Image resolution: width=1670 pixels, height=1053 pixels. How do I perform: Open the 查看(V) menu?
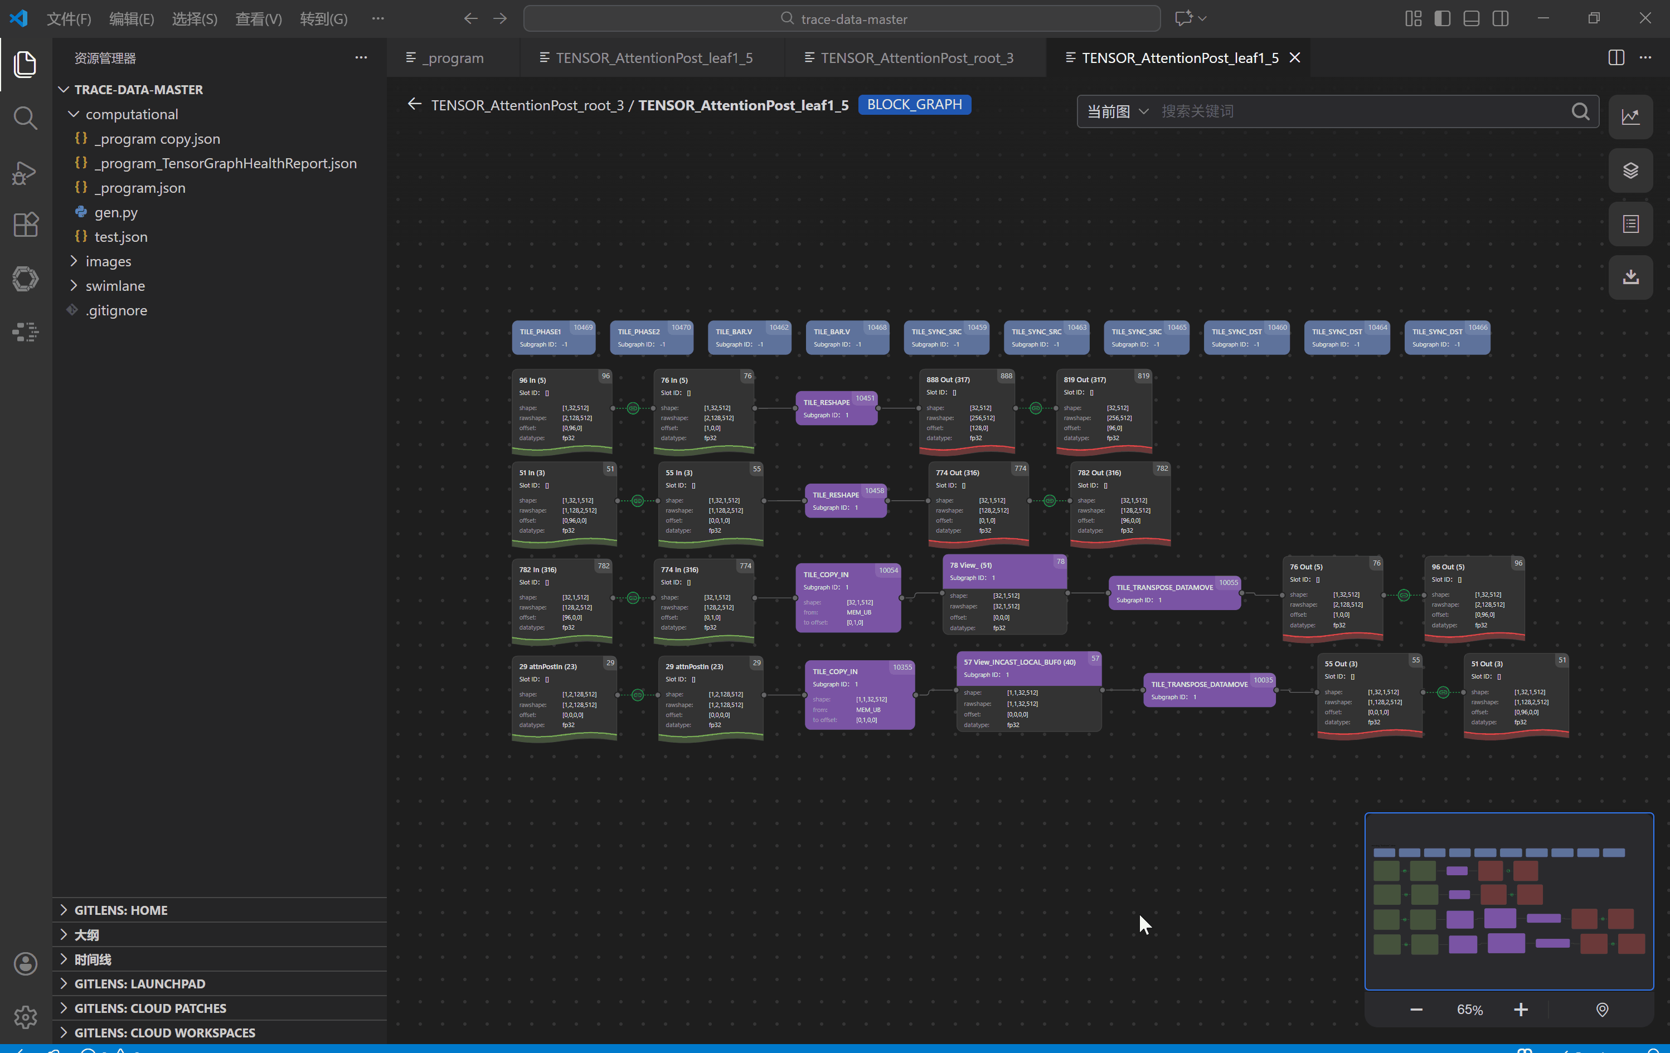[x=258, y=19]
